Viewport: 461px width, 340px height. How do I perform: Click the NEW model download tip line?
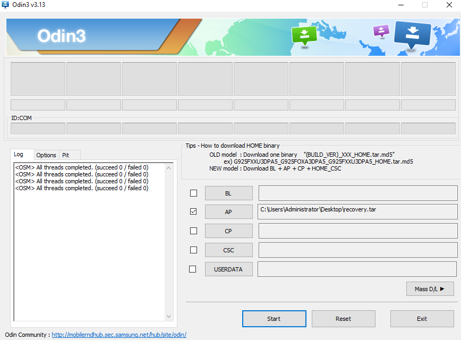[x=275, y=168]
